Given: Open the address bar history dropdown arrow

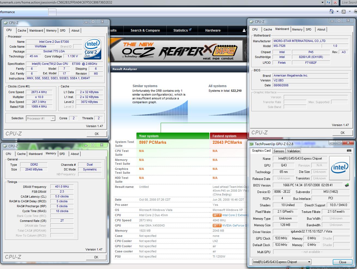Looking at the screenshot, I should point(322,2).
